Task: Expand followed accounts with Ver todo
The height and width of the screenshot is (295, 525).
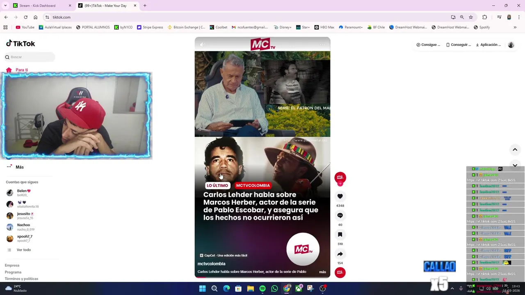Action: tap(19, 250)
